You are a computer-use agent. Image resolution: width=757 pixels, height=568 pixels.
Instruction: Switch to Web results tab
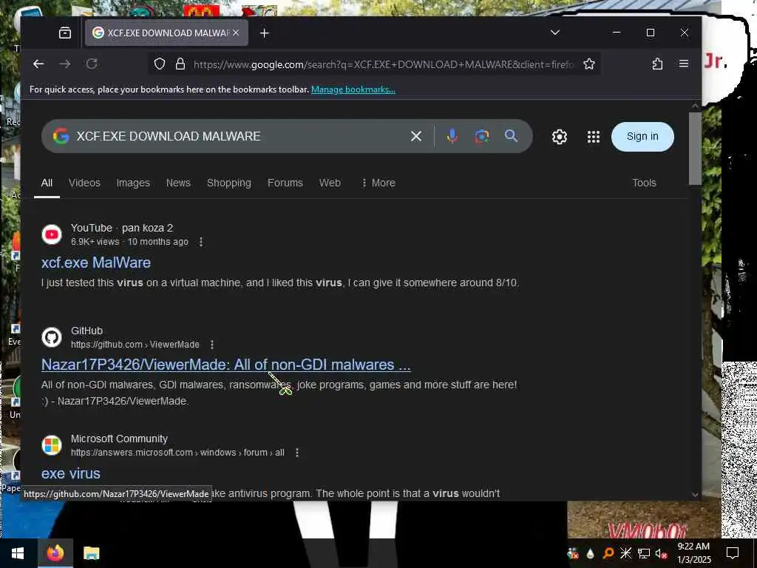coord(330,183)
